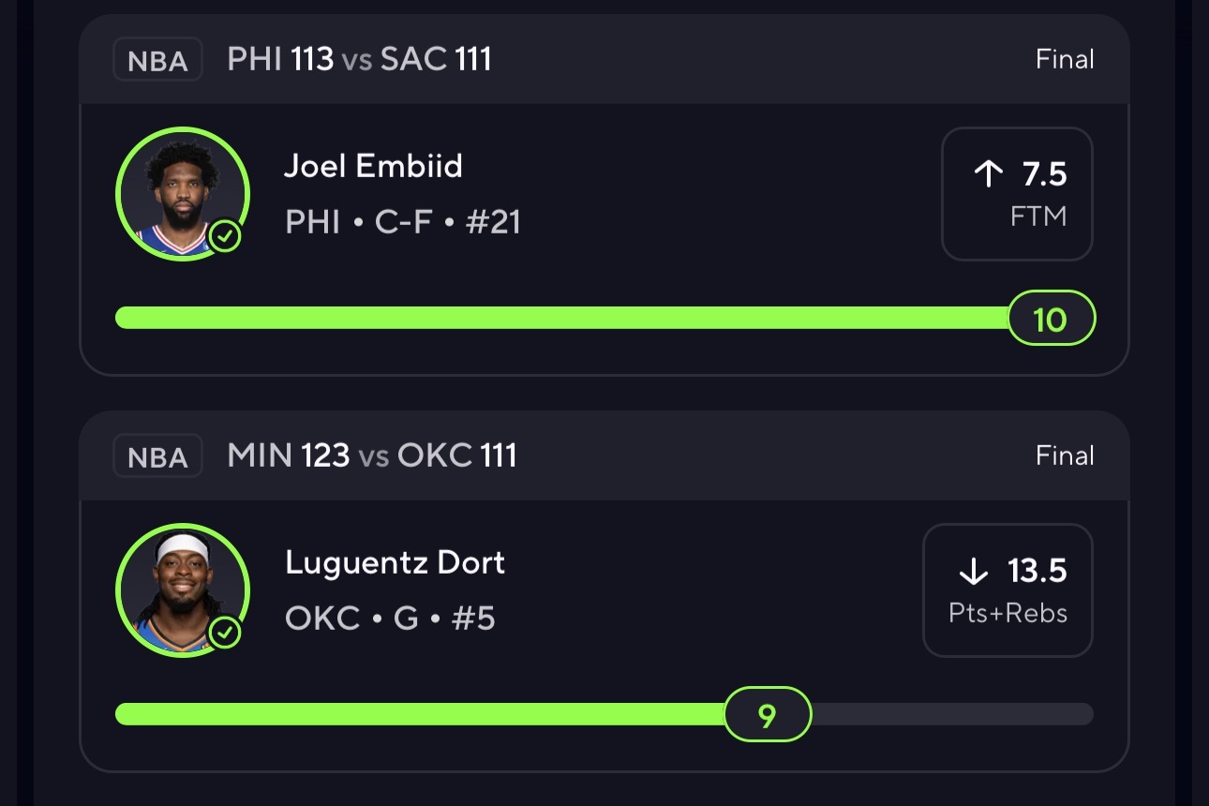The image size is (1209, 806).
Task: Click Luguentz Dort's player headshot
Action: pos(182,589)
